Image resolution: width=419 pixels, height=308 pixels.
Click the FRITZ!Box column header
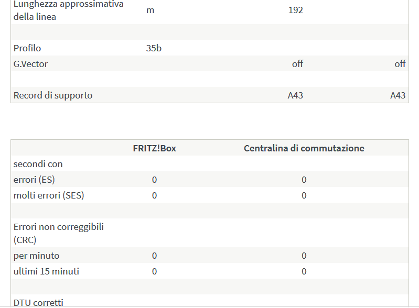coord(155,148)
